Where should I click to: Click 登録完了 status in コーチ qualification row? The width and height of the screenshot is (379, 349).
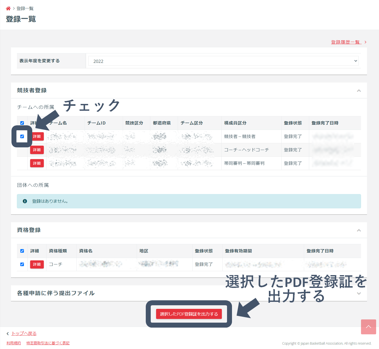[x=204, y=264]
